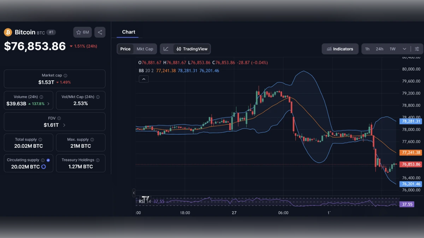Switch to Mkt Cap view
The width and height of the screenshot is (424, 238).
pyautogui.click(x=146, y=49)
